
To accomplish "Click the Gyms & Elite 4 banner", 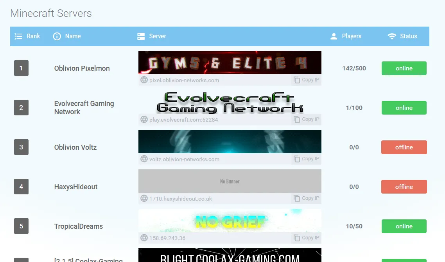I will [230, 63].
